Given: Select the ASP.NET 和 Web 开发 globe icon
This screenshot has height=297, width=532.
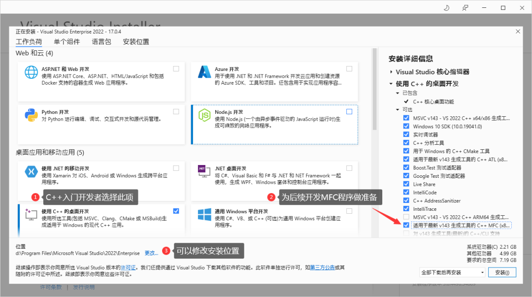Looking at the screenshot, I should coord(31,71).
